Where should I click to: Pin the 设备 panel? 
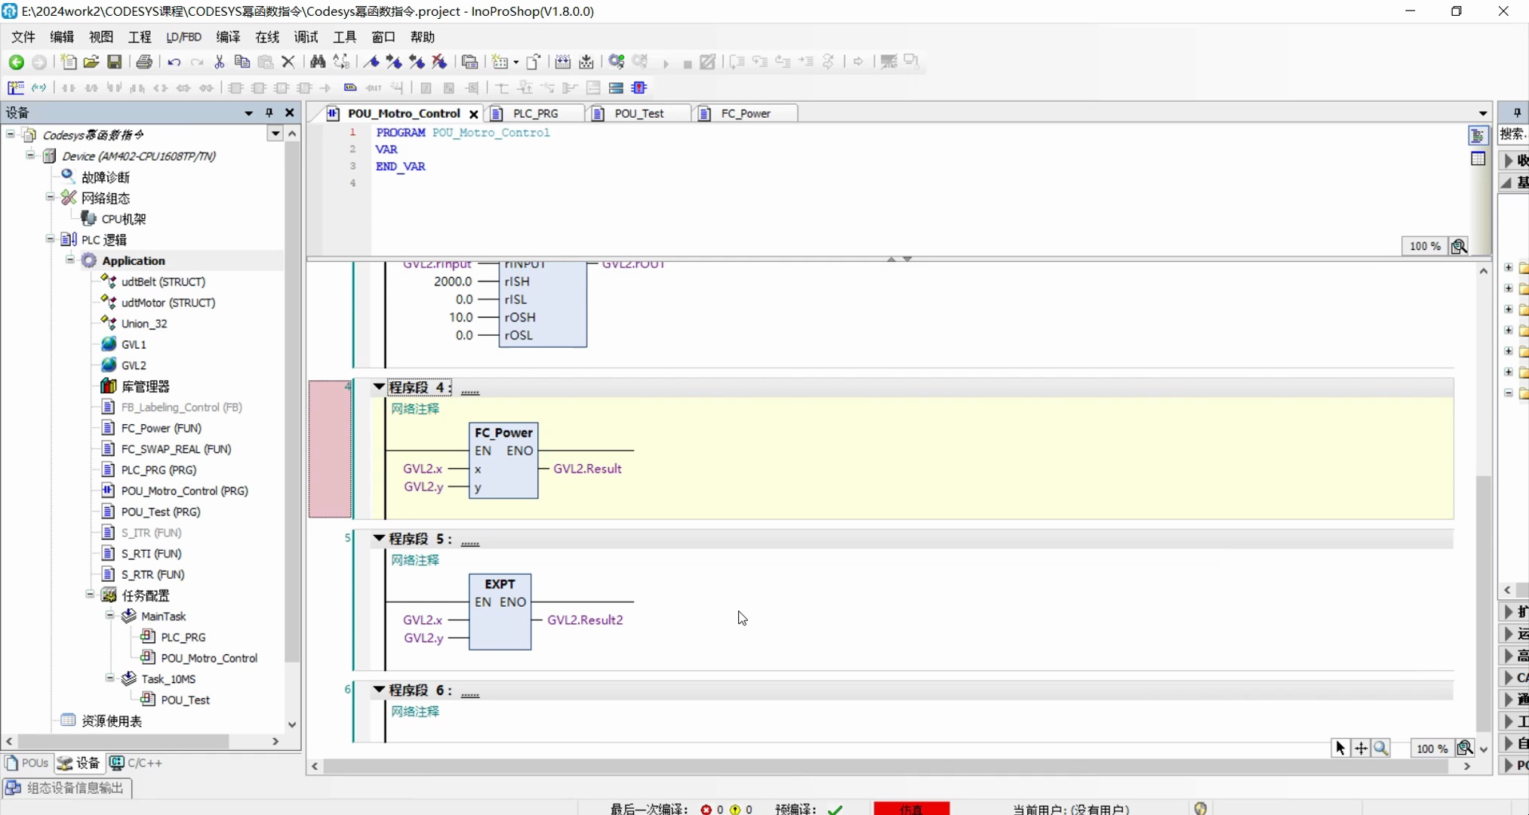(269, 112)
